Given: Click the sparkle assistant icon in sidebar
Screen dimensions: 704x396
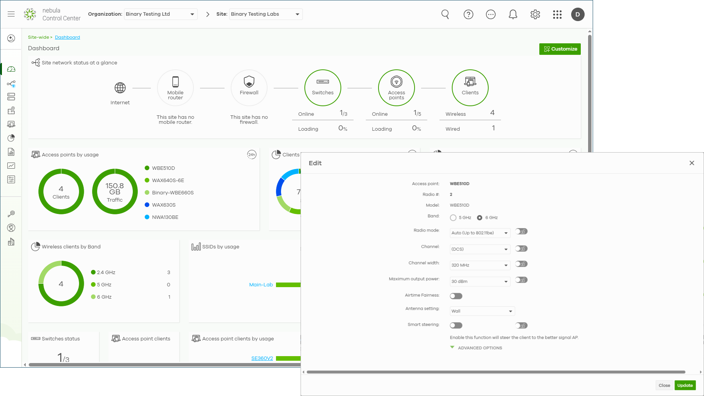Looking at the screenshot, I should pyautogui.click(x=11, y=38).
